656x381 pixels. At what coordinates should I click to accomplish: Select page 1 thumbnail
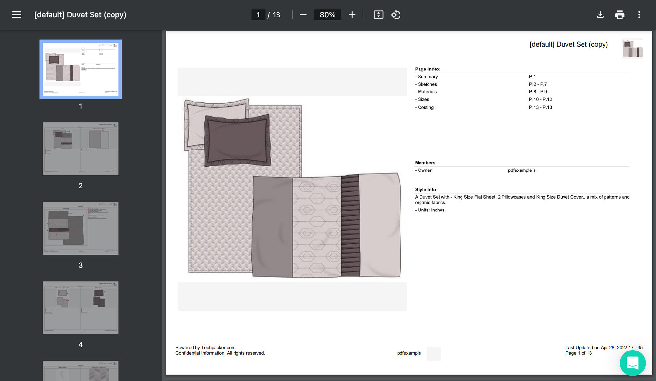pyautogui.click(x=81, y=69)
